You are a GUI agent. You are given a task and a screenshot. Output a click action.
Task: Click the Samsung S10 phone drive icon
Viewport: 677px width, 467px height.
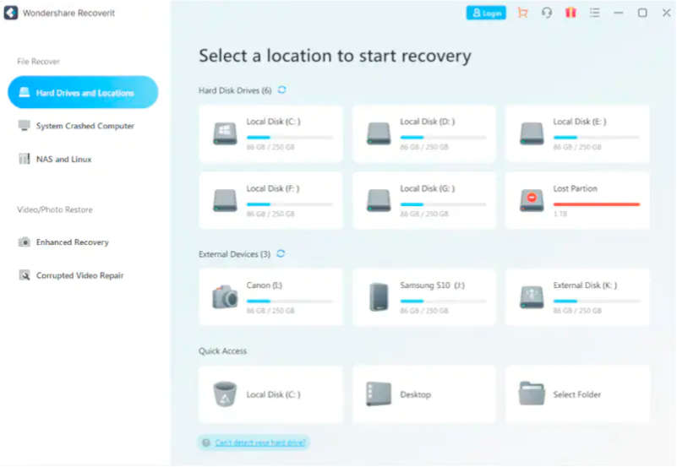(379, 297)
